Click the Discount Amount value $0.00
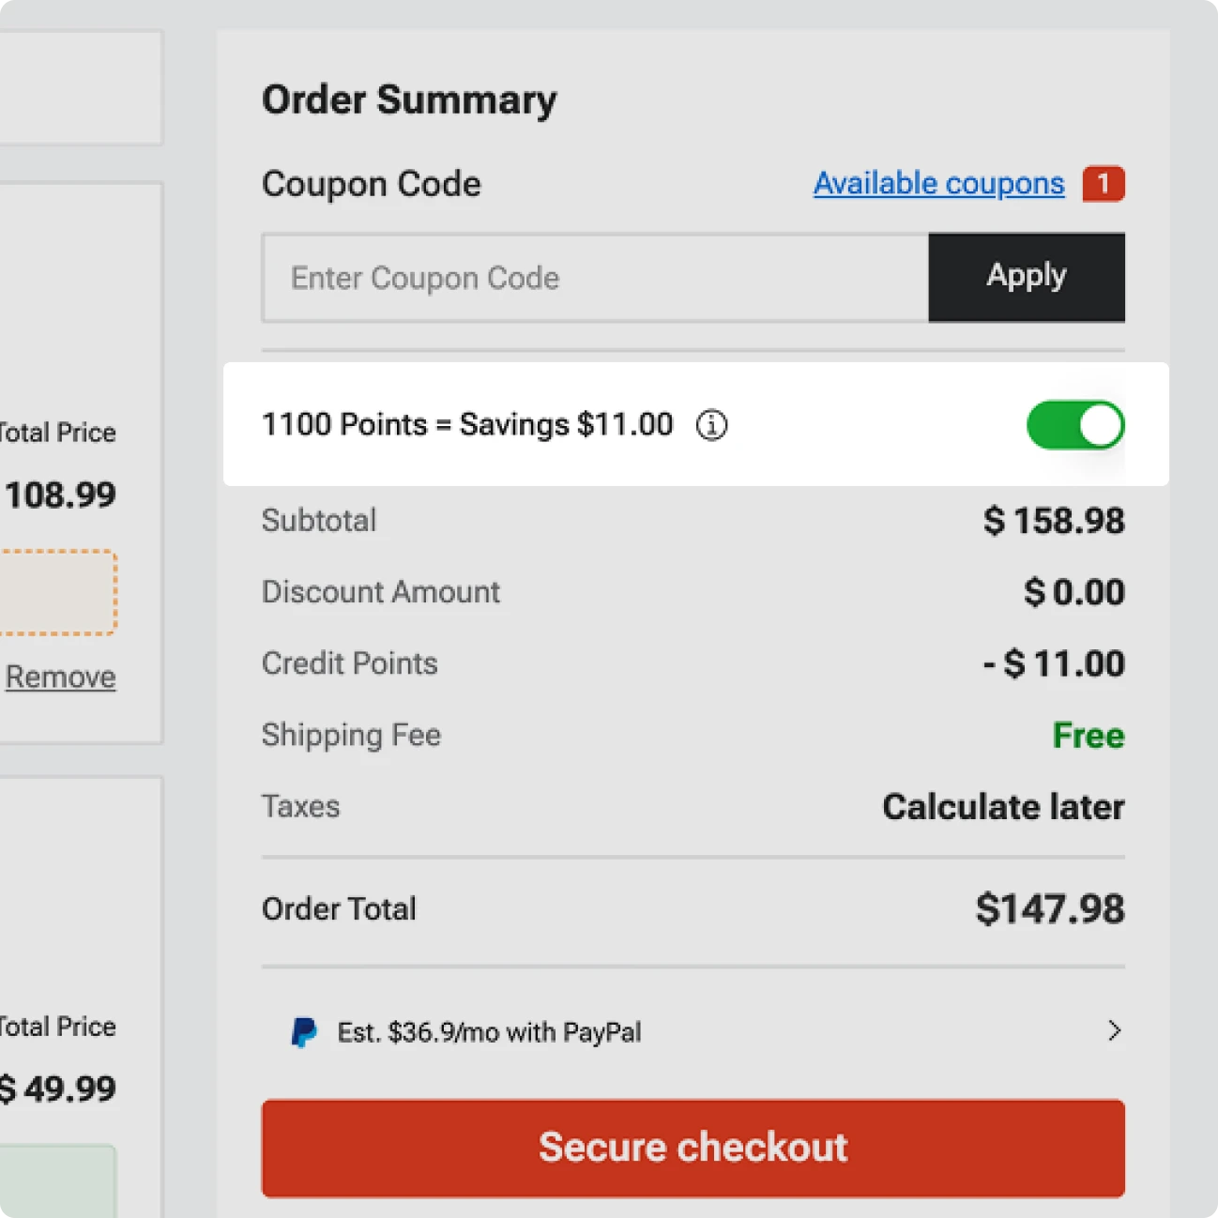 click(1073, 592)
